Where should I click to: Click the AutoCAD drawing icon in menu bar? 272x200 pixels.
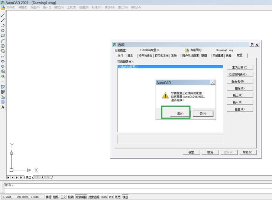3,7
